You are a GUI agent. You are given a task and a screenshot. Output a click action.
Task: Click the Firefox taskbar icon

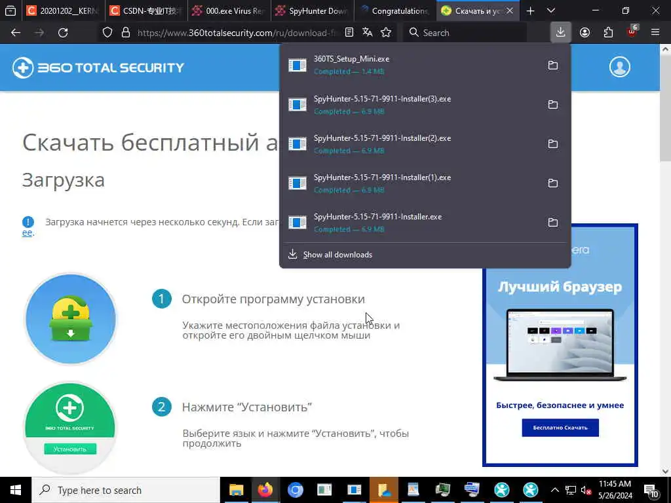pos(265,490)
